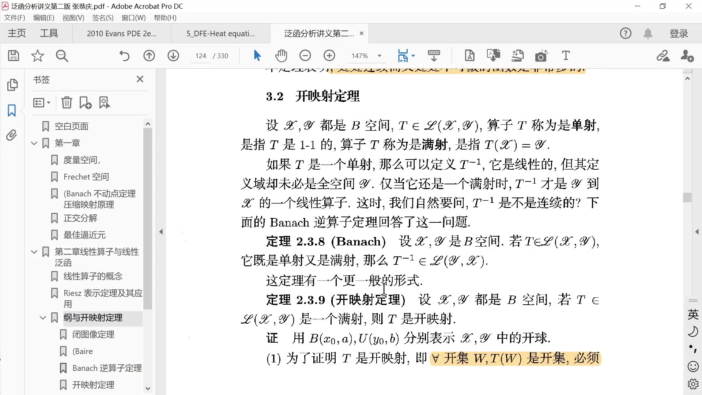Collapse the 第一章 bookmark node

pyautogui.click(x=34, y=143)
